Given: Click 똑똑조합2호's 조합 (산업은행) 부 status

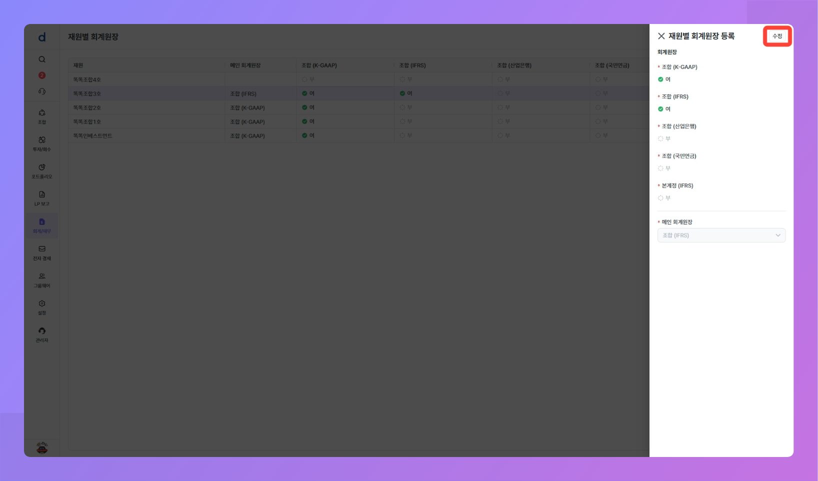Looking at the screenshot, I should tap(503, 107).
